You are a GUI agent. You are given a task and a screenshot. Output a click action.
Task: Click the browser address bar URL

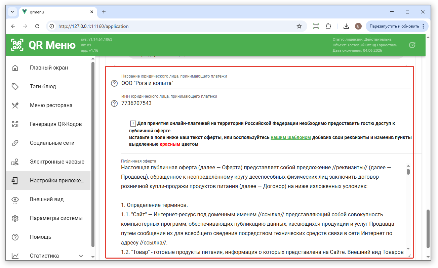(93, 26)
